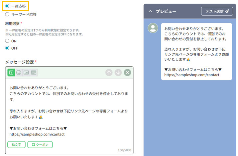Image resolution: width=238 pixels, height=156 pixels.
Task: Choose the smiley sticker message icon
Action: [19, 73]
